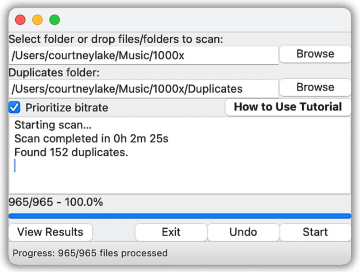Click the 'Found 152 duplicates.' log line
Screen dimensions: 360x272
[71, 152]
